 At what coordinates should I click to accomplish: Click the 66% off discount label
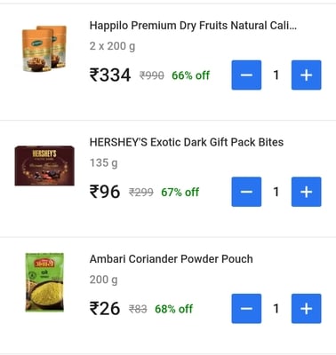point(190,75)
